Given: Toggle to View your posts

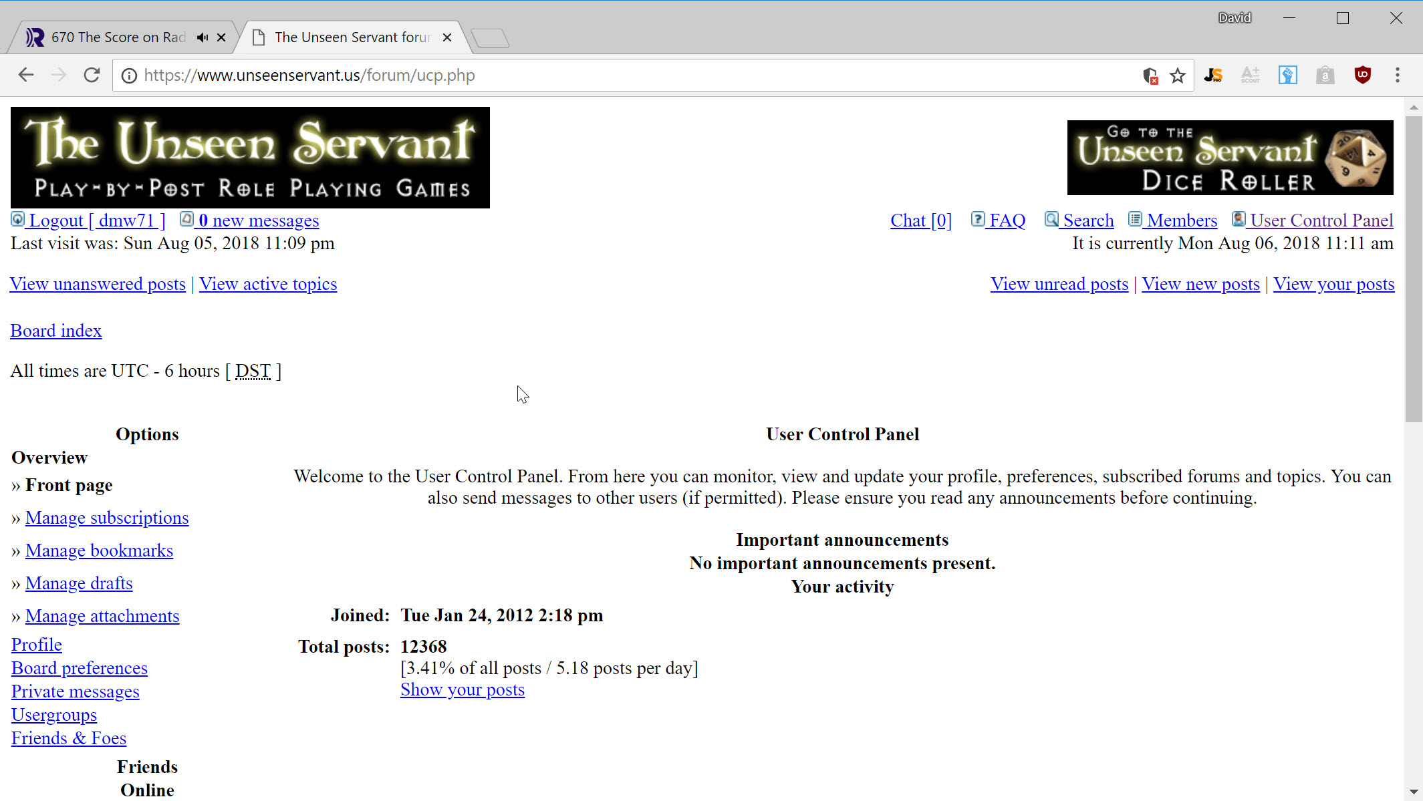Looking at the screenshot, I should coord(1334,283).
